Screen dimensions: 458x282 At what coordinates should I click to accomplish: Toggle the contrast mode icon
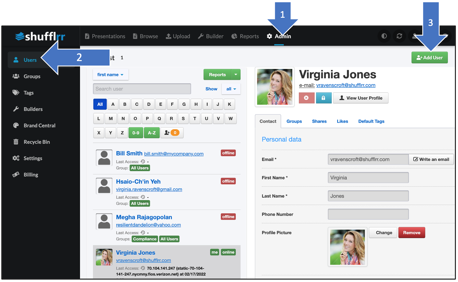click(x=384, y=36)
